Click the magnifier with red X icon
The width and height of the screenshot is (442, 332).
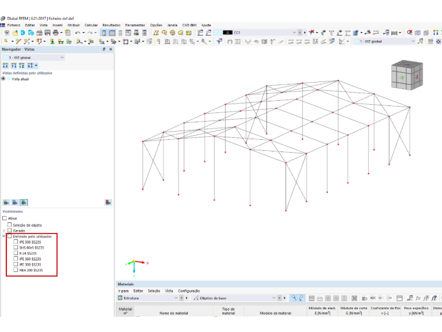tap(409, 33)
